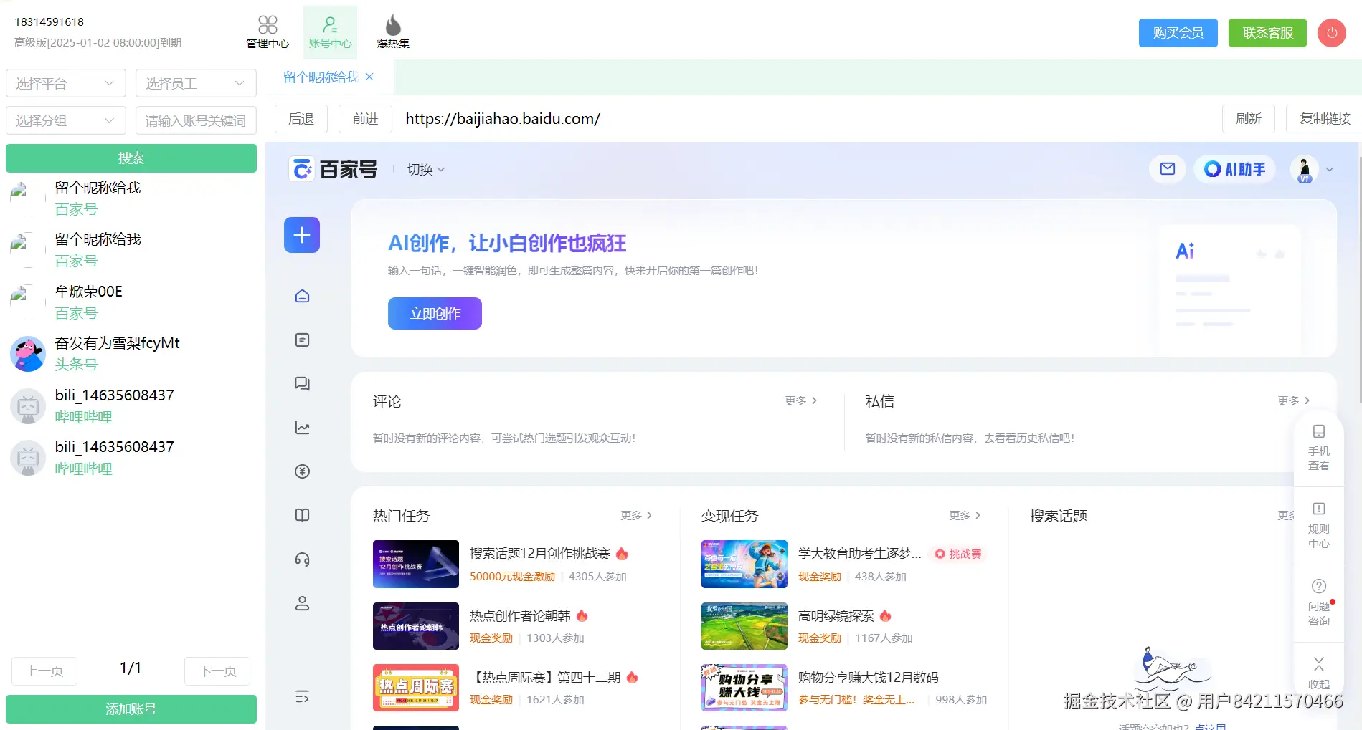Click the red power logout icon

(x=1331, y=33)
